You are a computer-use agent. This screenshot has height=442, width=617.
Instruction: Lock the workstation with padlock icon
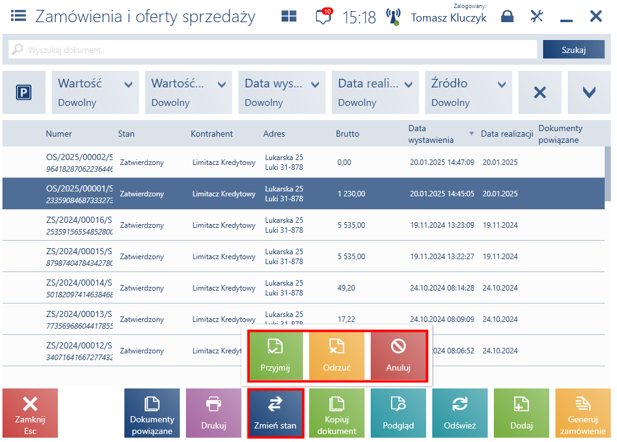(x=507, y=16)
